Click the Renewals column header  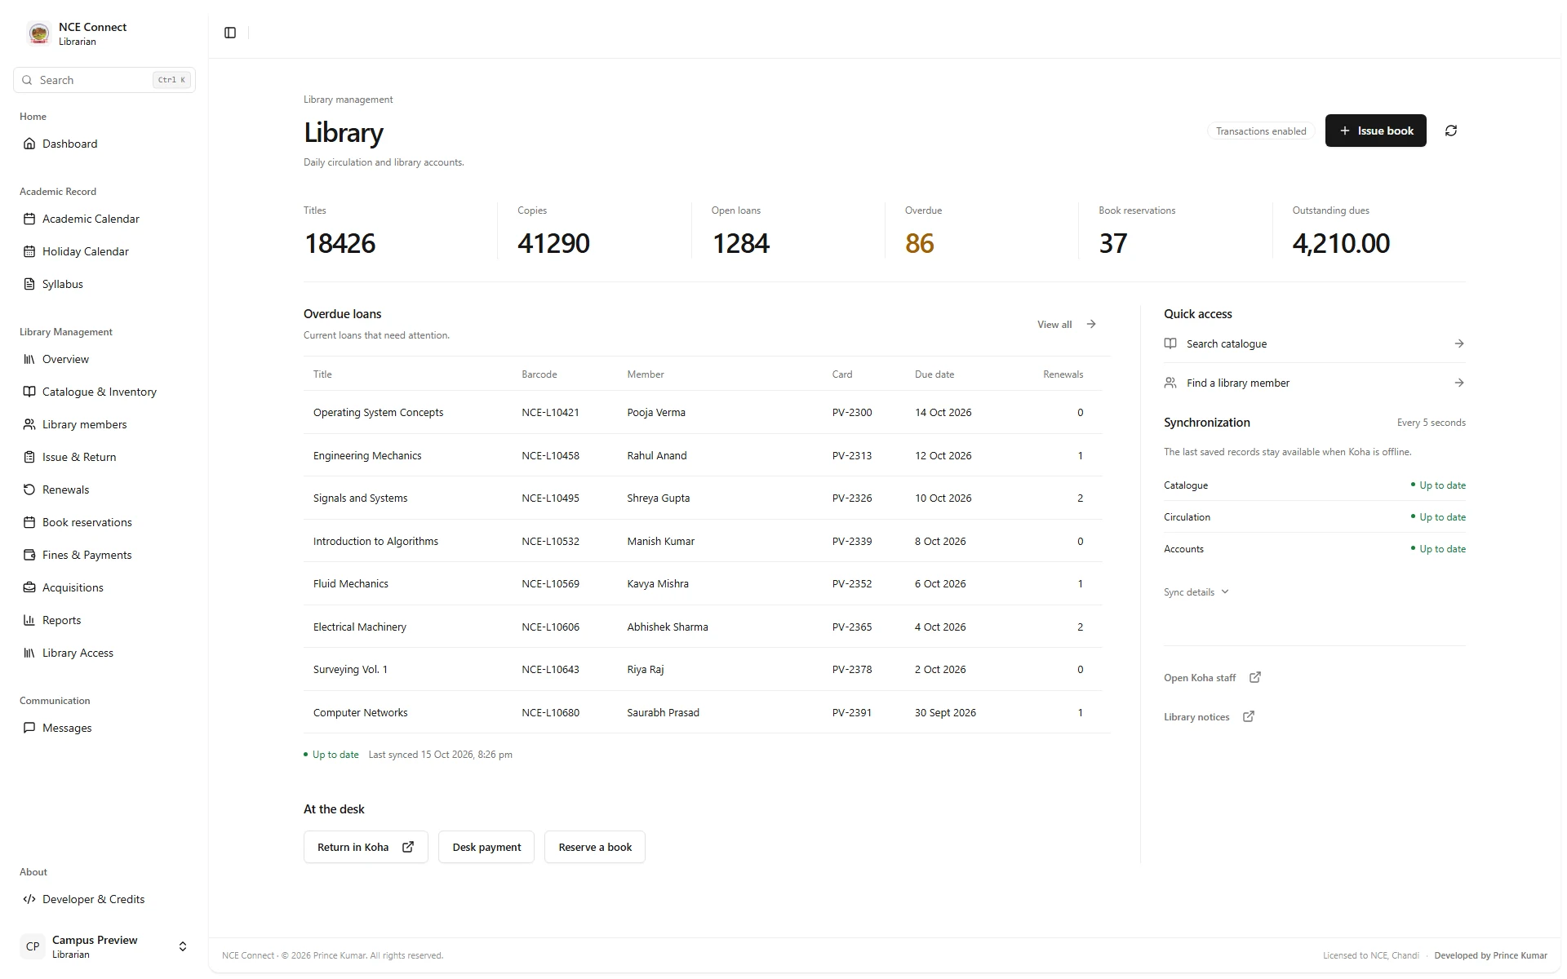(1063, 374)
